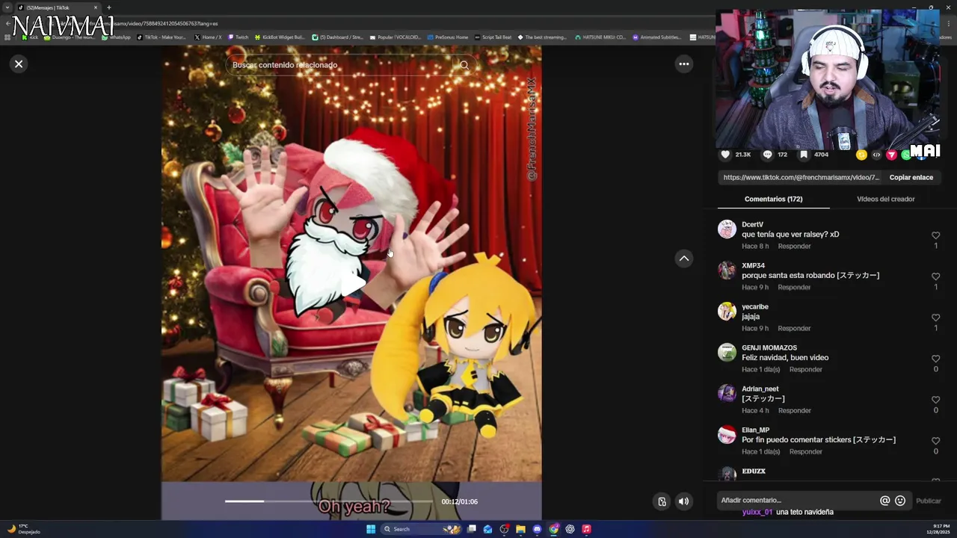Open the three-dot more options menu
Screen dimensions: 957x538
point(683,64)
